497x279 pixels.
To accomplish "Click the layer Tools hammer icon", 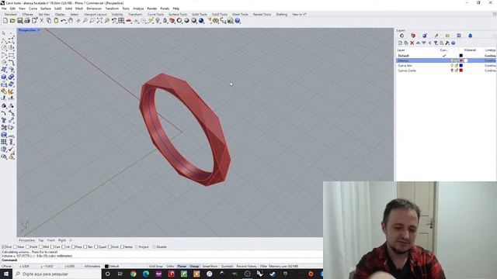I will [x=447, y=43].
